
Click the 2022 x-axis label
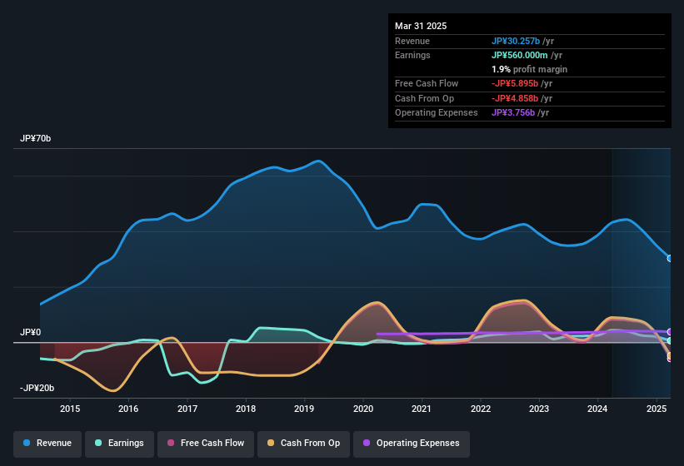tap(480, 409)
